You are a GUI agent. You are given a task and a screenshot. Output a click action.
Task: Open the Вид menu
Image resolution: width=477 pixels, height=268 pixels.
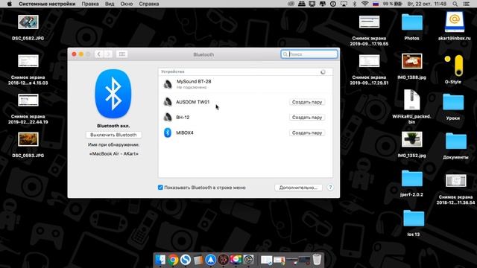coord(110,4)
